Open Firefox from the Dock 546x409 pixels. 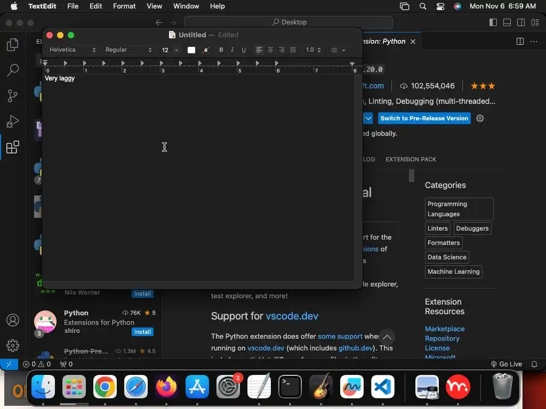(166, 387)
